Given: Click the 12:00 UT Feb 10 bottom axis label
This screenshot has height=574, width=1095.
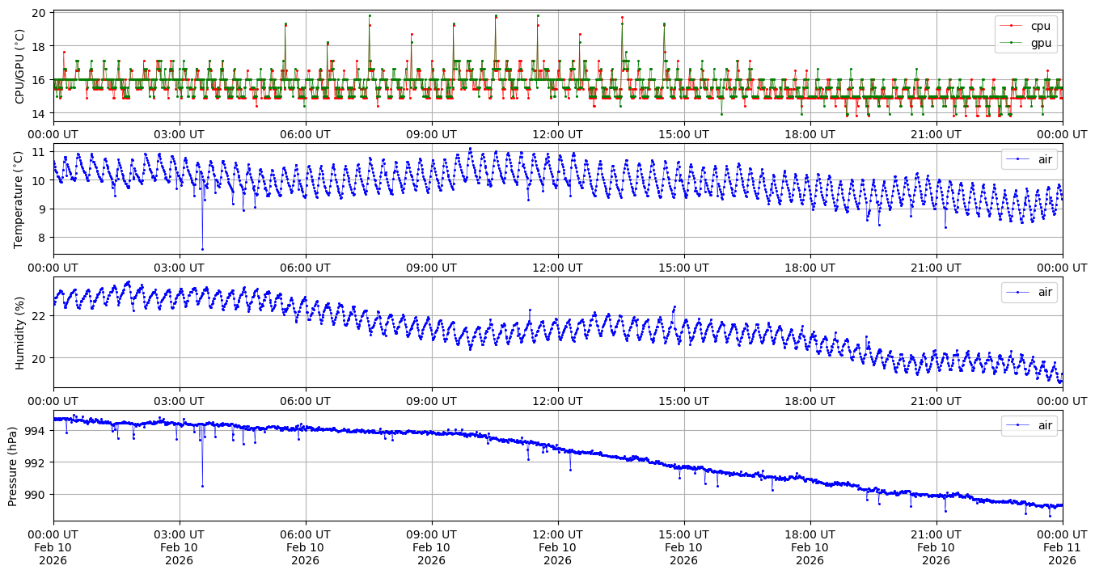Looking at the screenshot, I should [x=557, y=547].
